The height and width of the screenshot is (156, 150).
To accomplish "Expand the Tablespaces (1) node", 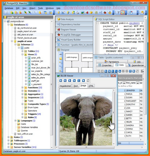I will 9,140.
